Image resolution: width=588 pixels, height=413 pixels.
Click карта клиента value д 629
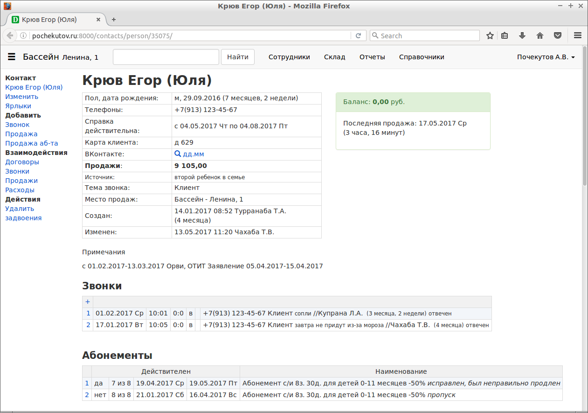(x=184, y=142)
